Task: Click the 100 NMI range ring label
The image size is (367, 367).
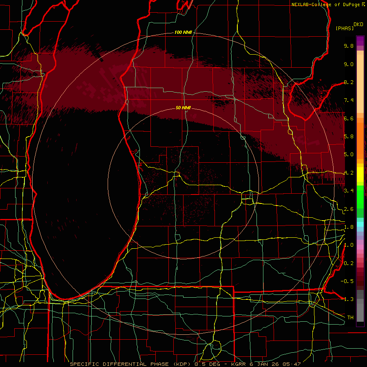Action: click(183, 32)
